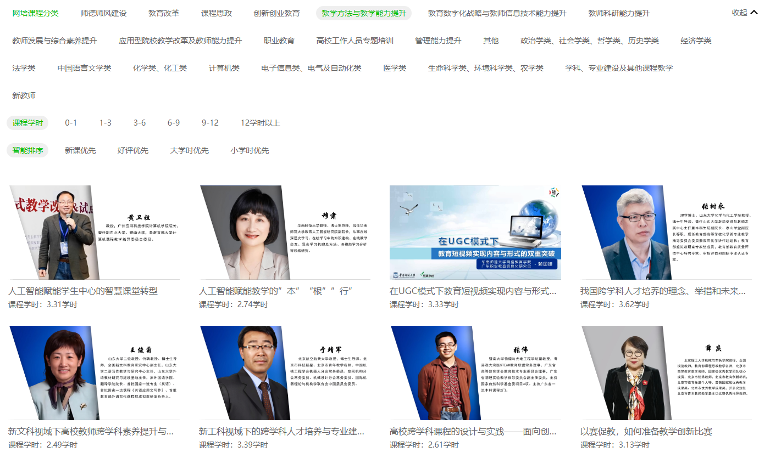Open 以赛促教,如何准备教学创新比赛 course link
The image size is (759, 458).
coord(646,432)
